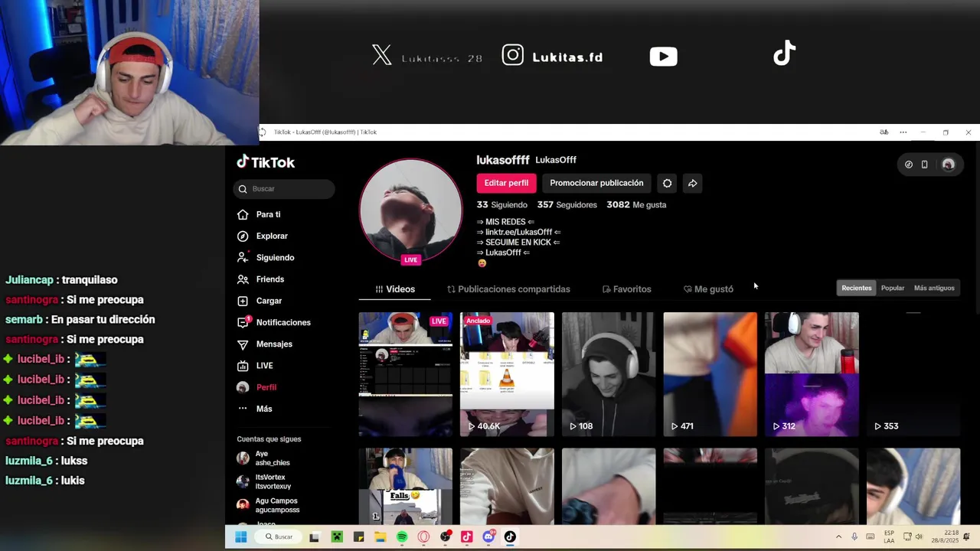Screen dimensions: 980x551
Task: Click the Windows taskbar Buscar search box
Action: coord(279,537)
